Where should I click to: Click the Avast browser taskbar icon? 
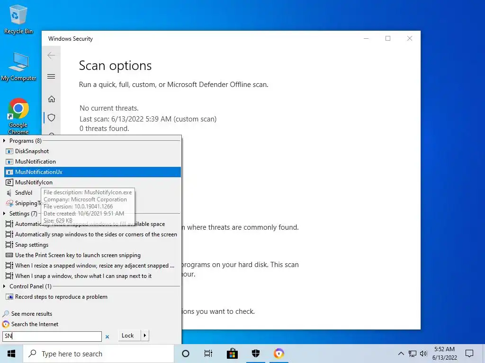pyautogui.click(x=278, y=354)
